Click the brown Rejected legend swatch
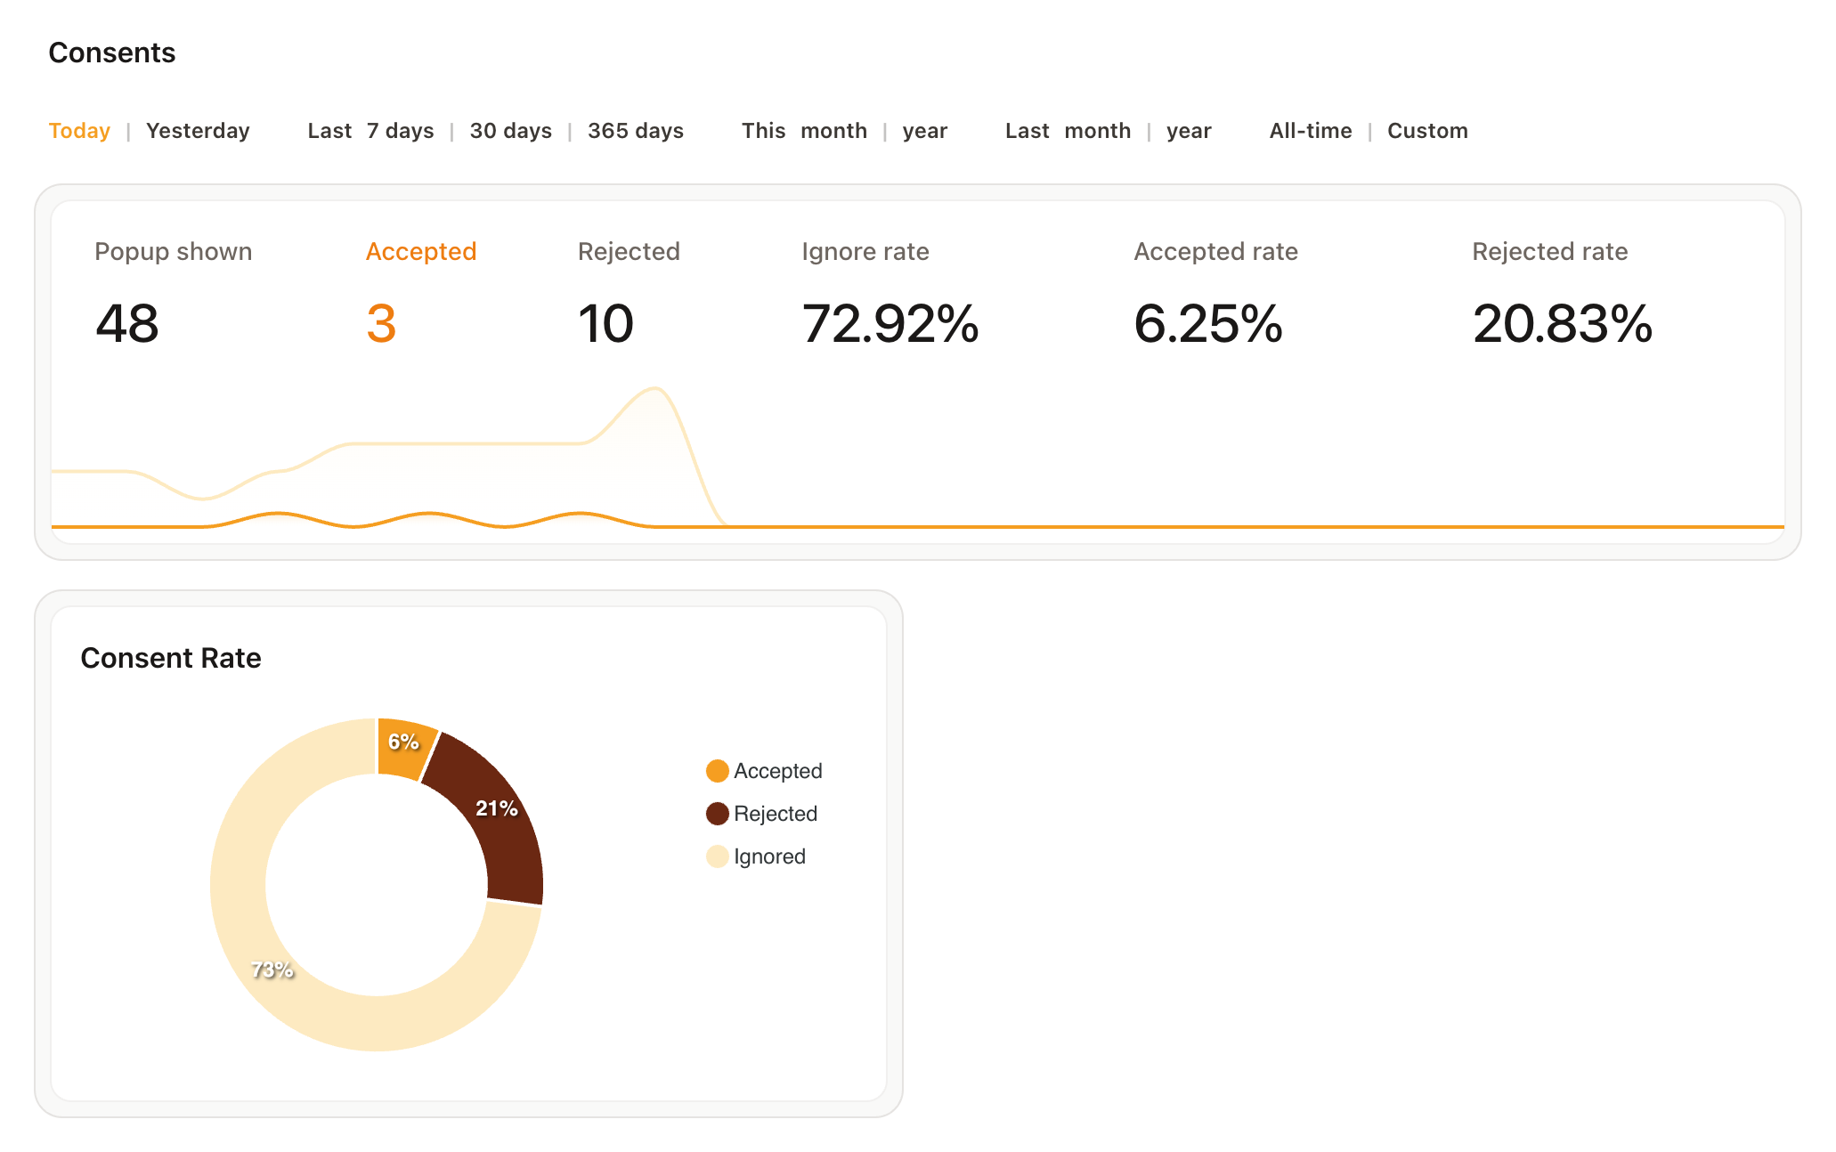The width and height of the screenshot is (1836, 1152). [718, 814]
